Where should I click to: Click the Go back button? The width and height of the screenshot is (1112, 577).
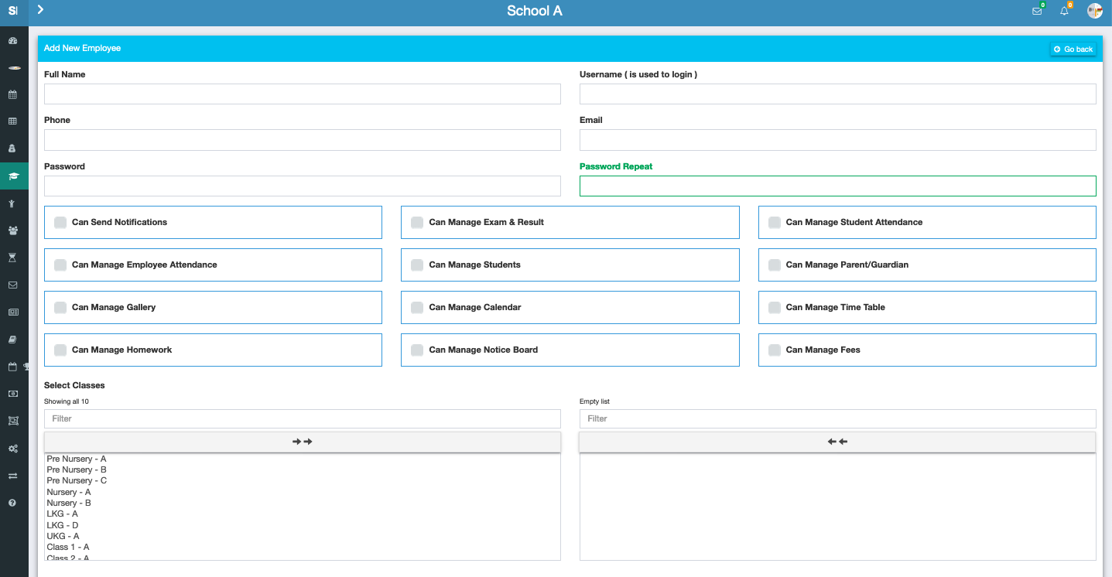click(1073, 49)
